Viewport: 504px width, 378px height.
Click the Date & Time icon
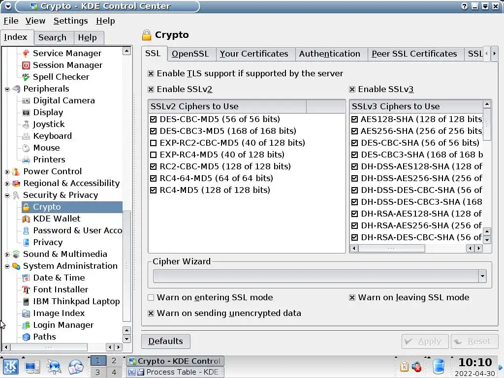pos(26,278)
